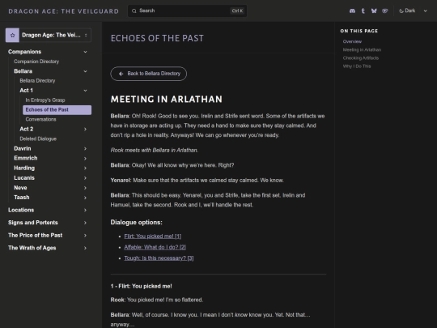Open The Price of the Past label
437x328 pixels.
pos(35,236)
